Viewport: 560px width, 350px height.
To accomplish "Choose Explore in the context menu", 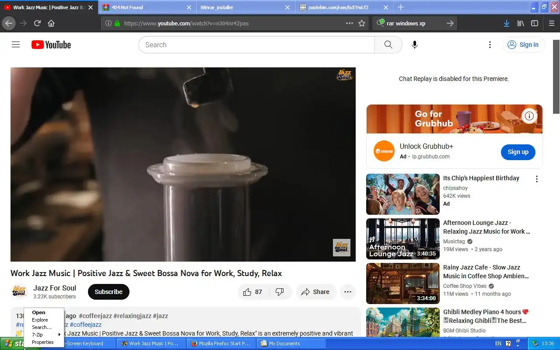I will [x=44, y=320].
